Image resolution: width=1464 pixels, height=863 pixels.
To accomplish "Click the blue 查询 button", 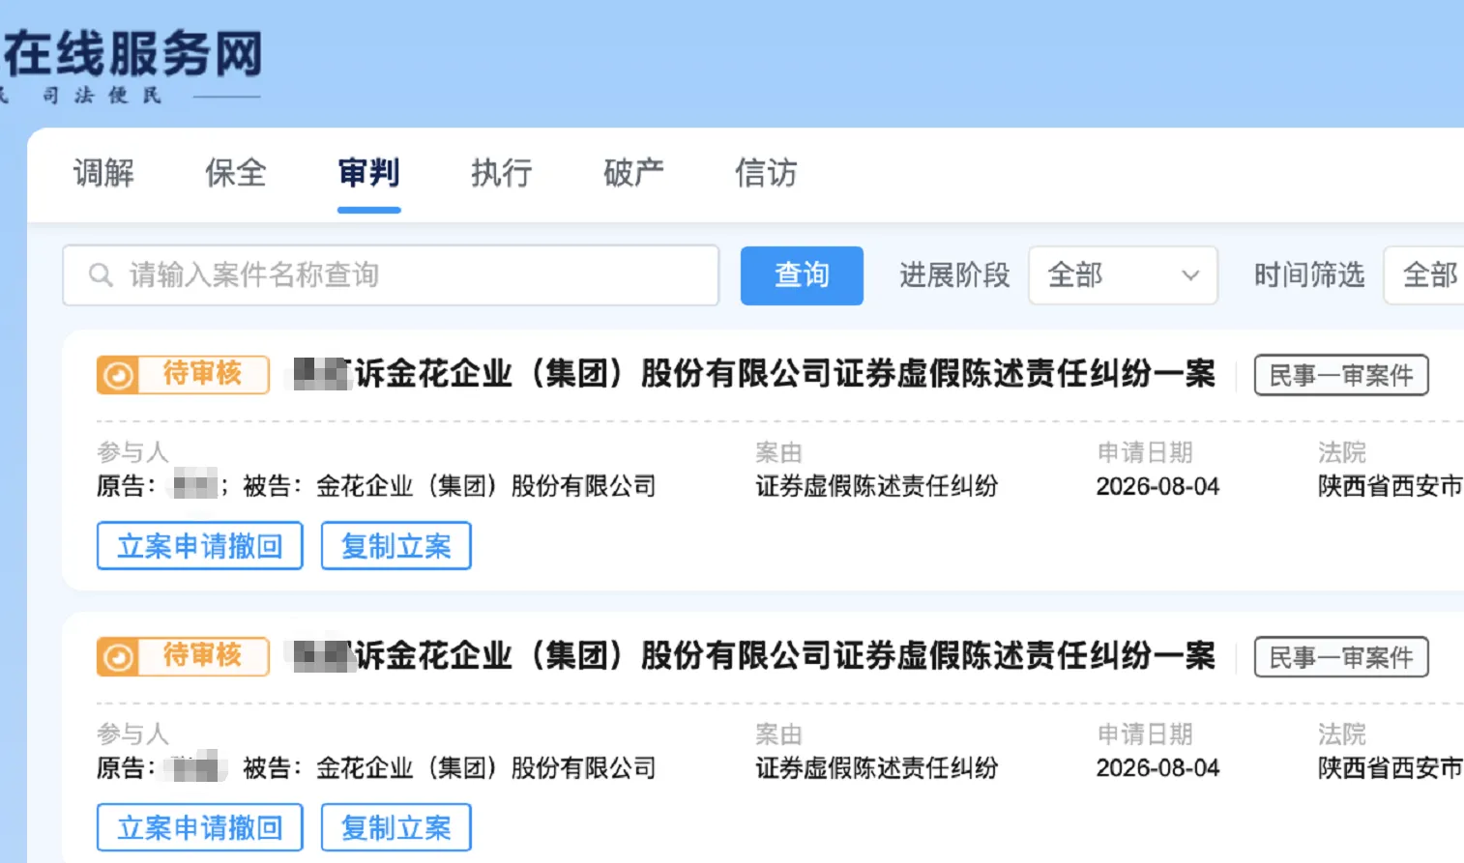I will (802, 275).
